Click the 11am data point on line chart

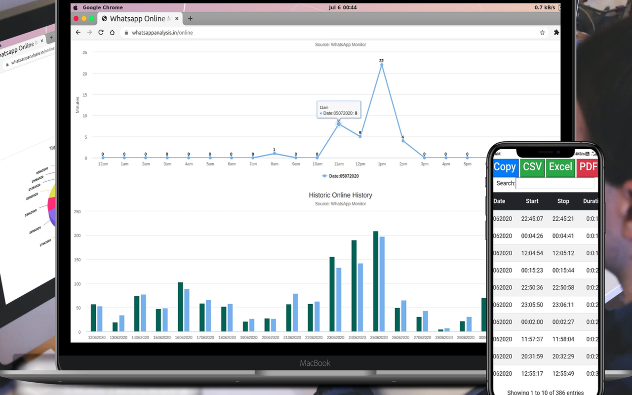339,124
